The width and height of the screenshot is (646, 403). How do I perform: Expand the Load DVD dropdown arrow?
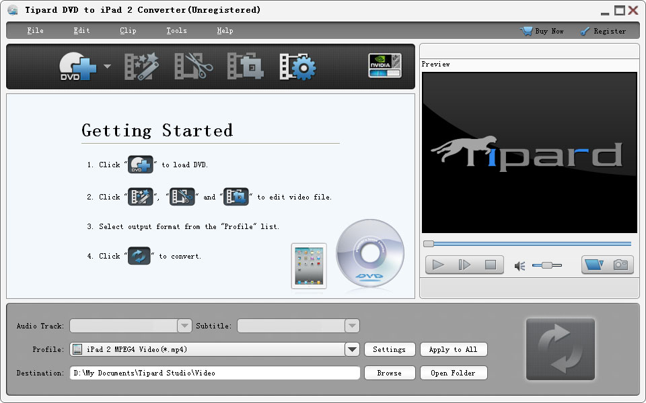[x=107, y=66]
